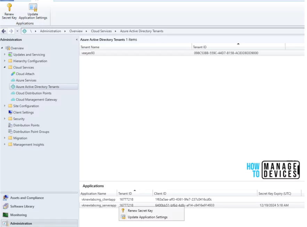Viewport: 307px width, 227px height.
Task: Switch to Administration workspace
Action: coord(39,223)
